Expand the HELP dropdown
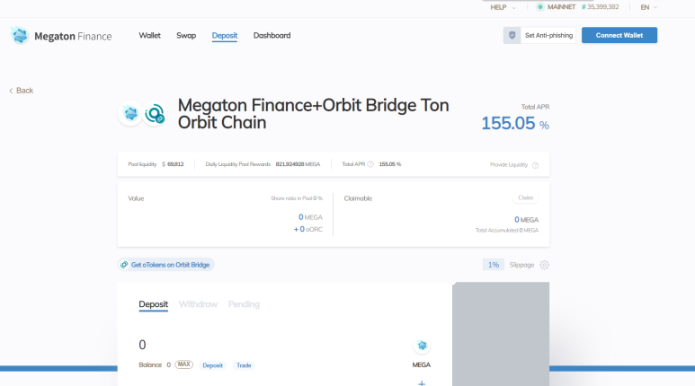Viewport: 695px width, 386px height. (503, 7)
